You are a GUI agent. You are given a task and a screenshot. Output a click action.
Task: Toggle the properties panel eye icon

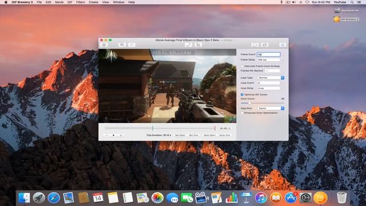pos(283,45)
